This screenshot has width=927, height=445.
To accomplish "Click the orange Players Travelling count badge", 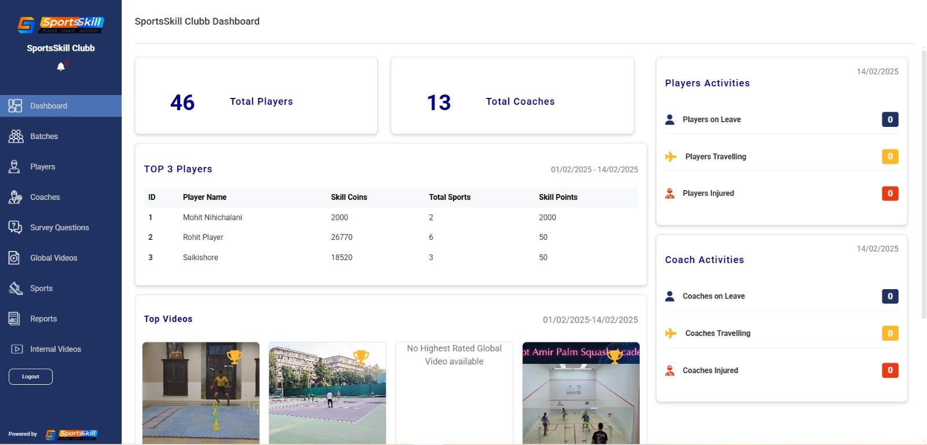I will click(x=890, y=156).
